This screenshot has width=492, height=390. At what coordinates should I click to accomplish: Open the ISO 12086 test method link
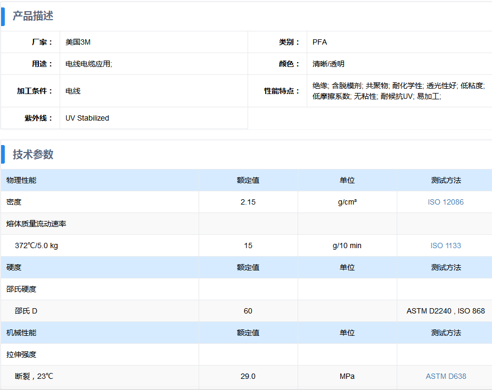pos(445,202)
